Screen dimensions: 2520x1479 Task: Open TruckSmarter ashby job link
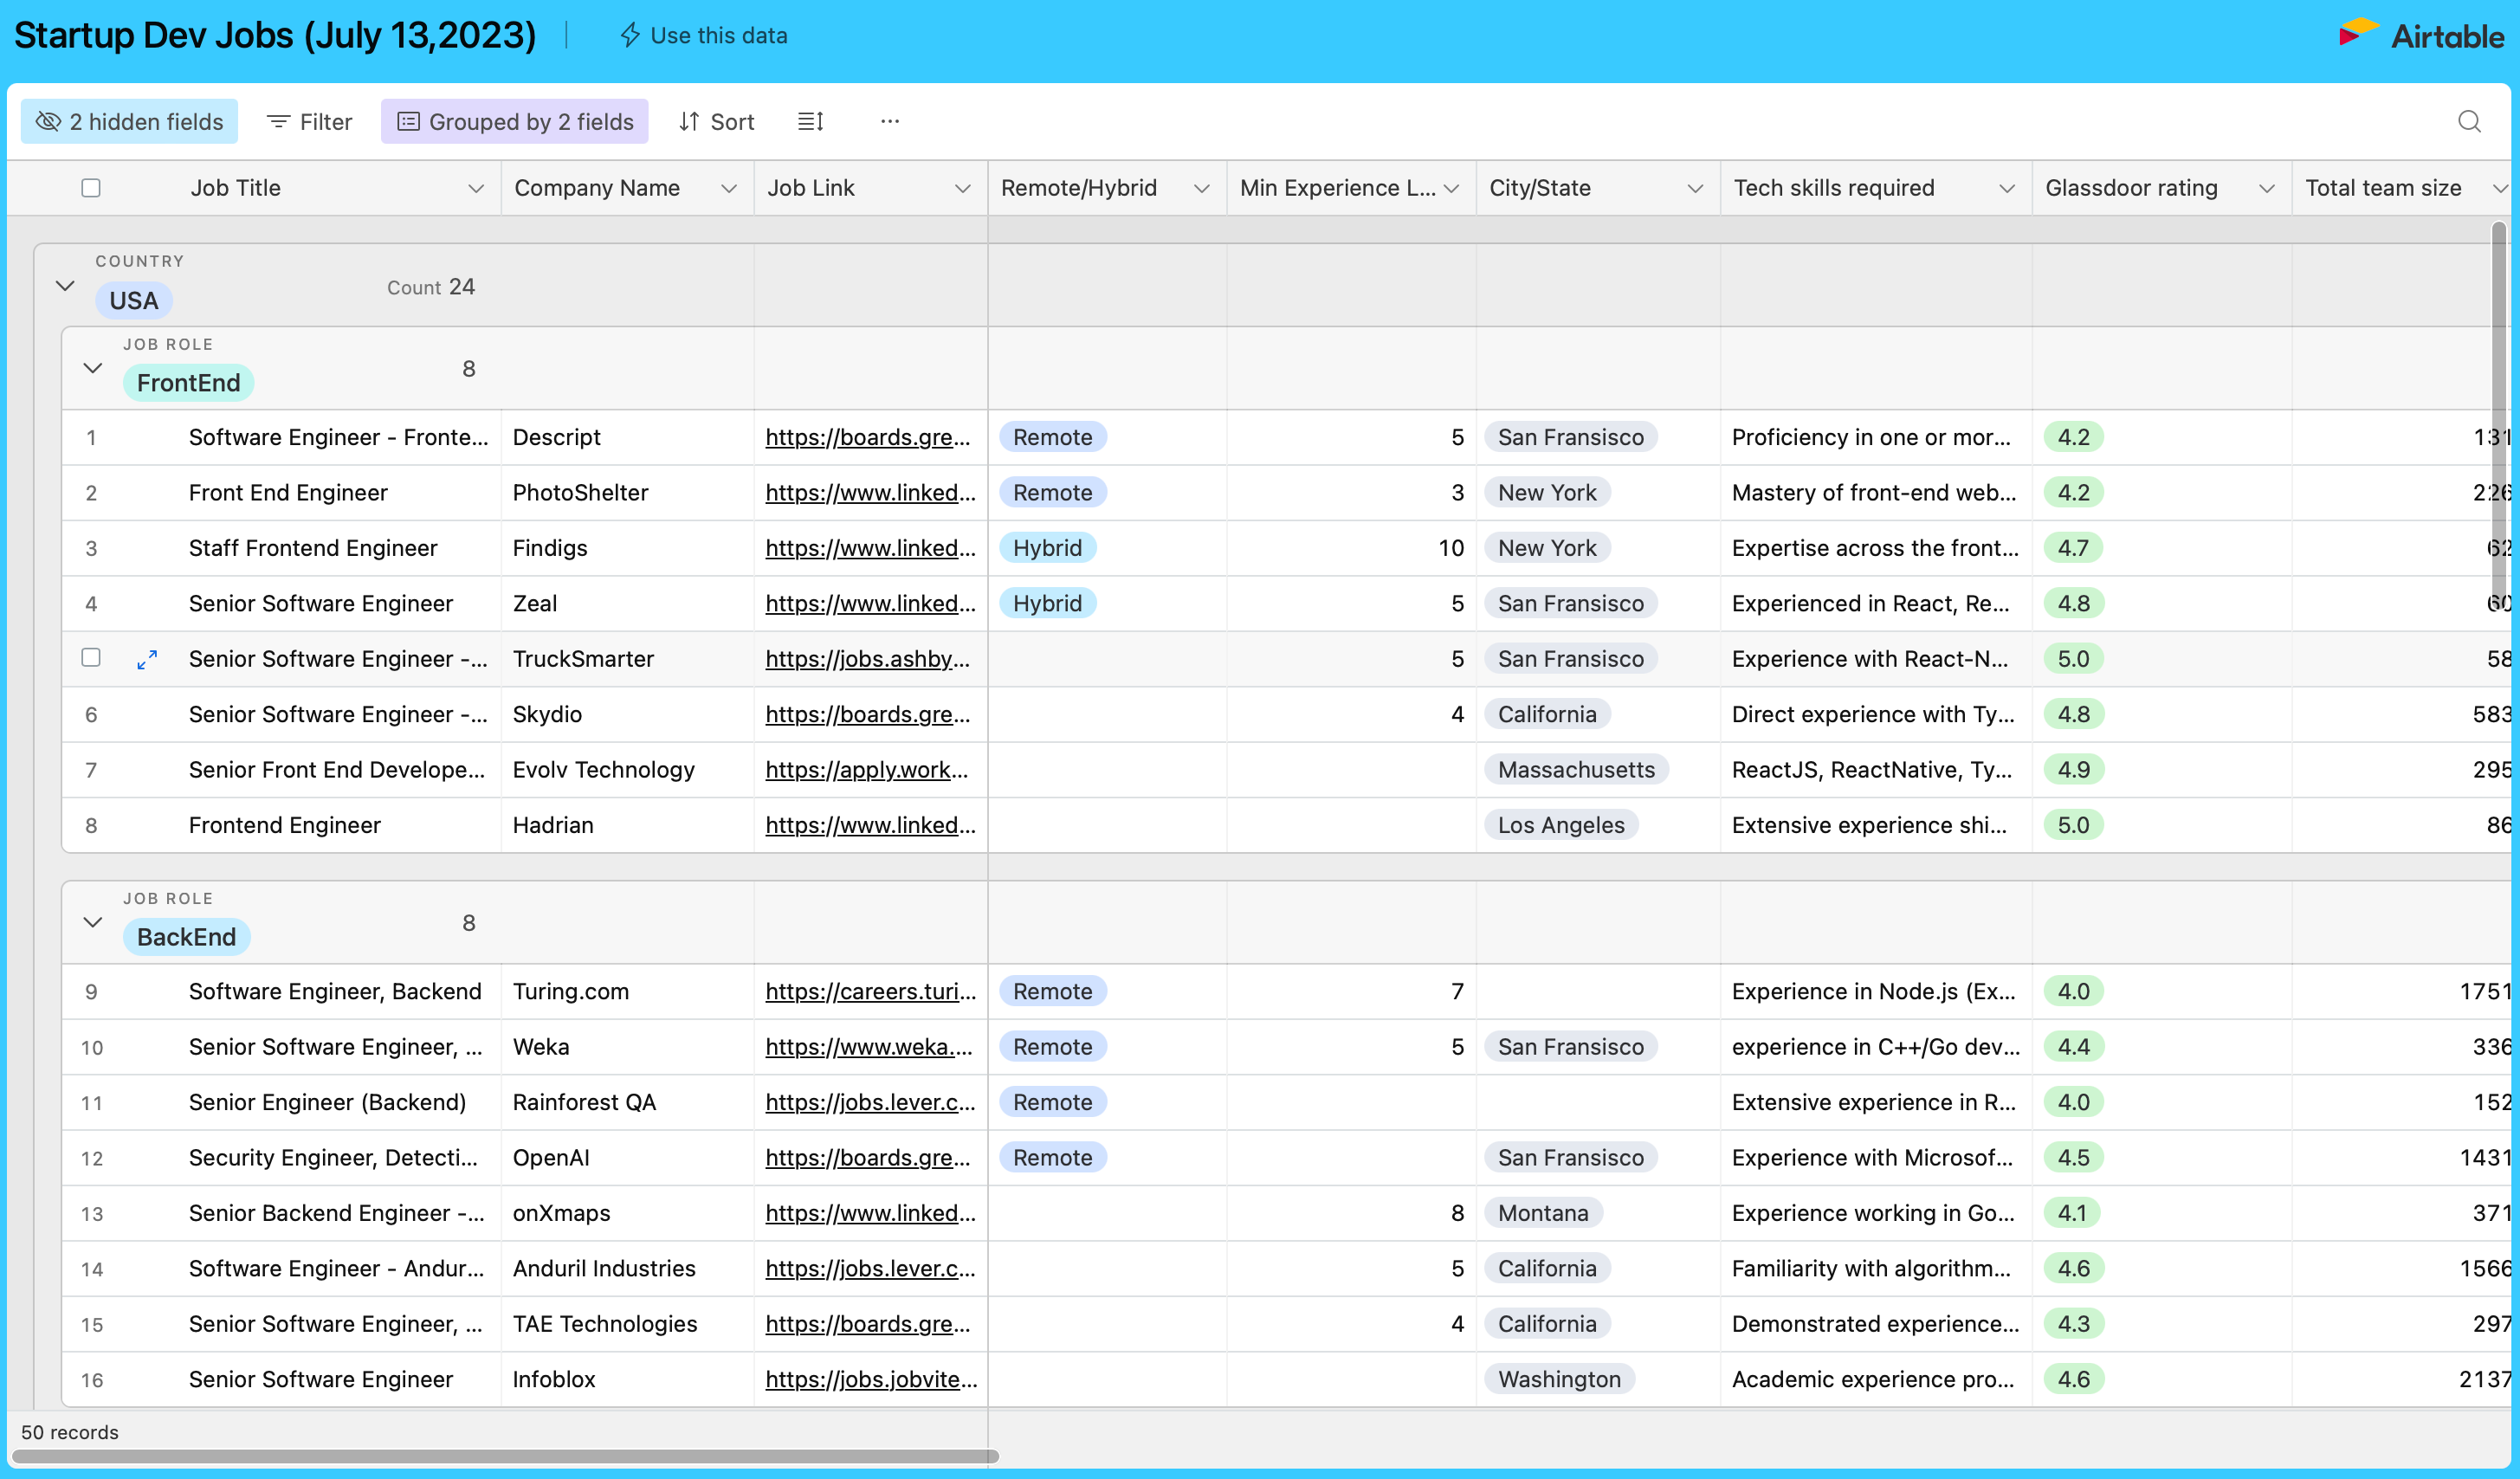click(868, 658)
